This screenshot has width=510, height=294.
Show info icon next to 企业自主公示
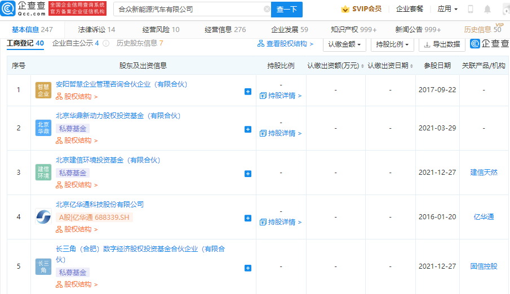[x=106, y=43]
